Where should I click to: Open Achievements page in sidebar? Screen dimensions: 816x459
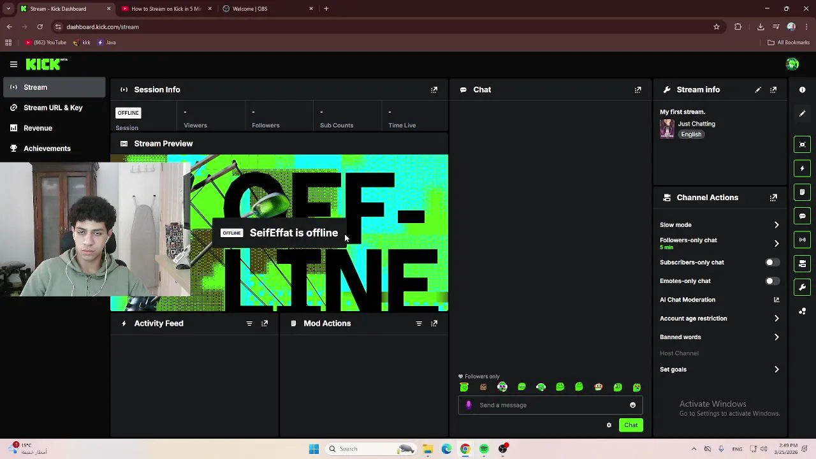(54, 149)
